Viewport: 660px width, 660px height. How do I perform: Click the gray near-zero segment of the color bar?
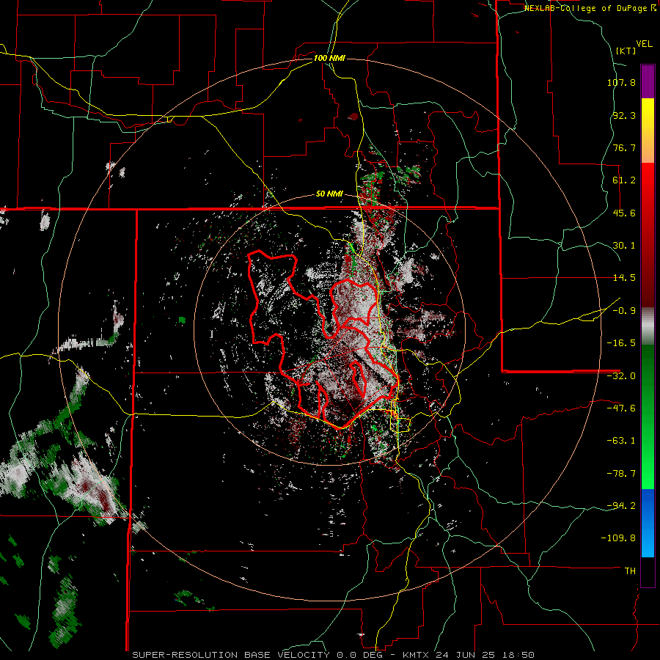pos(648,326)
